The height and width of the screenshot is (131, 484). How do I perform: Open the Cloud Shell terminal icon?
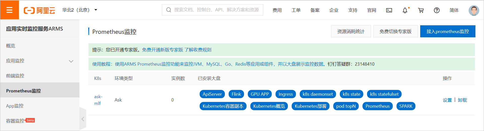(x=389, y=10)
